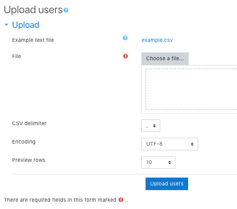This screenshot has width=237, height=209.
Task: Click the arrows on the Preview rows select
Action: pos(170,162)
